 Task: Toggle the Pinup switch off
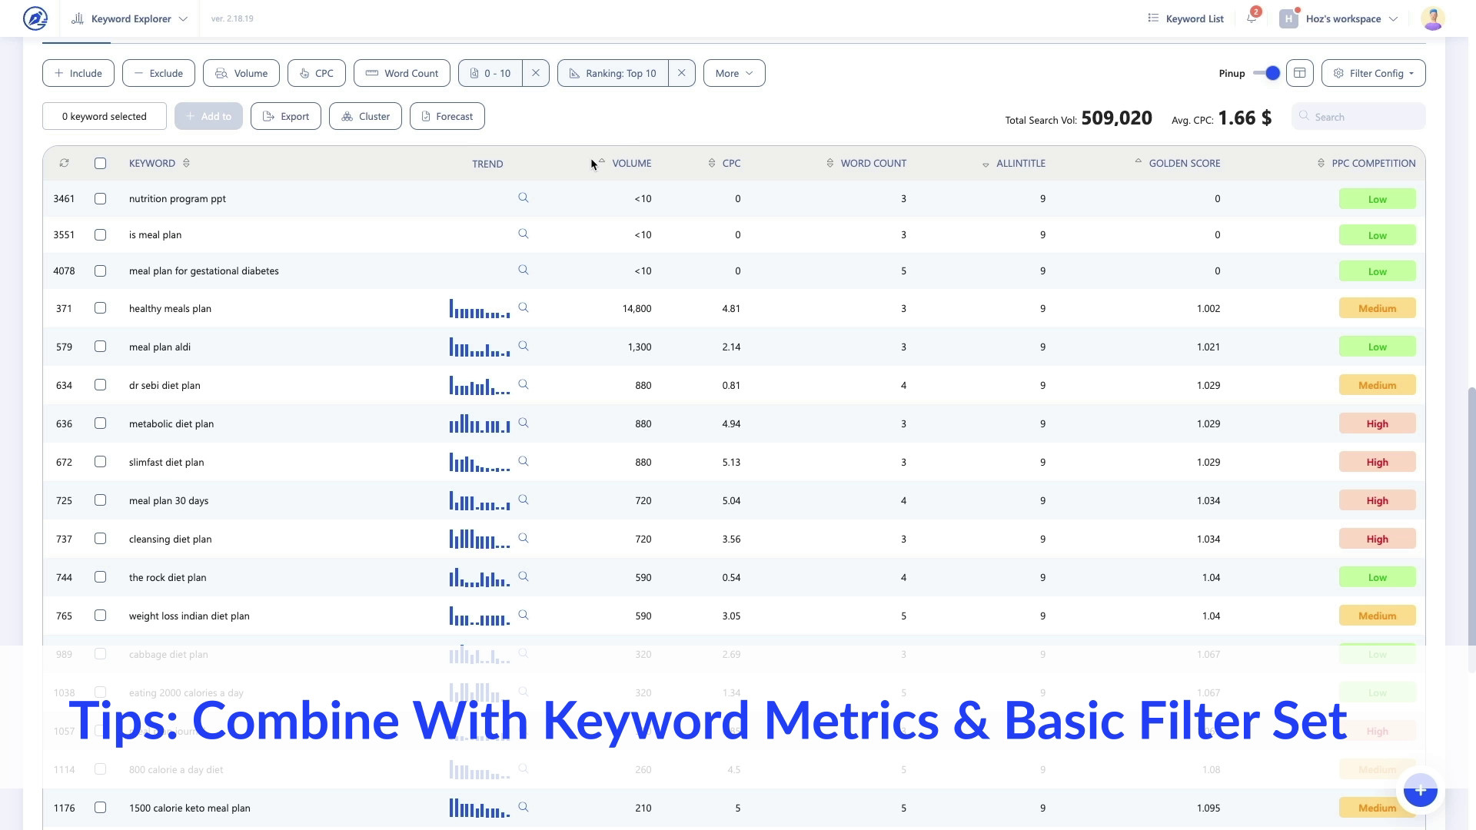coord(1266,73)
